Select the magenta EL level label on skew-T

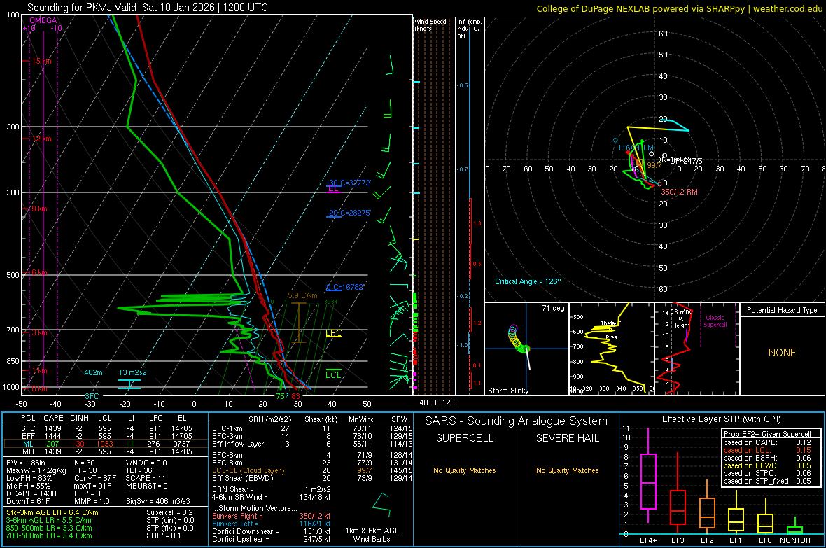332,189
